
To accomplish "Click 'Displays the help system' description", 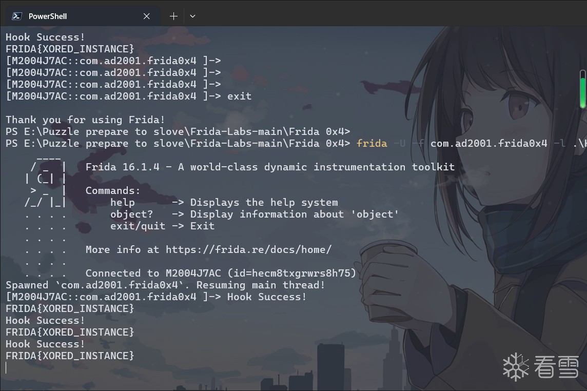I will 264,203.
